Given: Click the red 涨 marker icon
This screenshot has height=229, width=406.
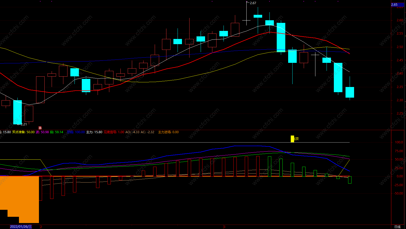Looking at the screenshot, I should 40,128.
